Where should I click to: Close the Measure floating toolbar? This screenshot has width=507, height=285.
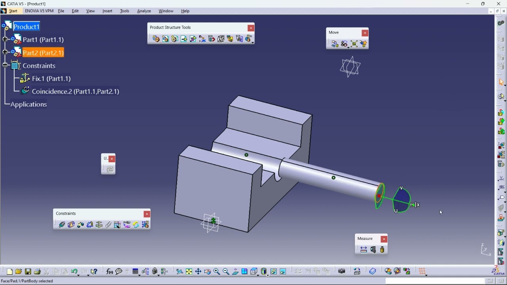click(384, 239)
